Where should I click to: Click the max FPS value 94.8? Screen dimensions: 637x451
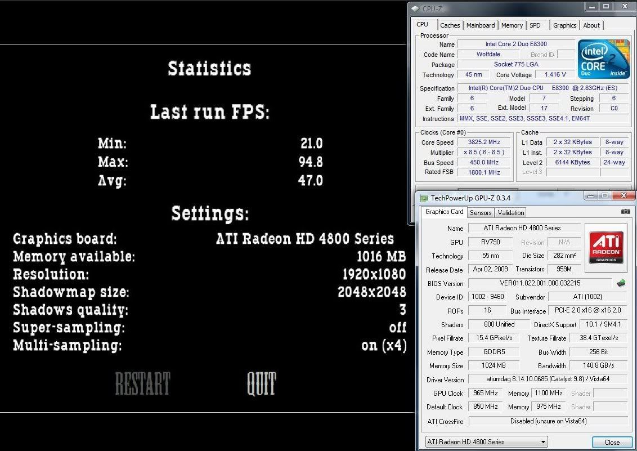(311, 162)
